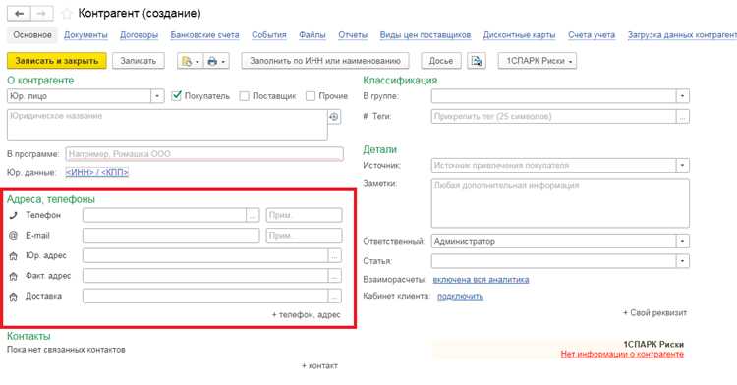Image resolution: width=737 pixels, height=385 pixels.
Task: Open the phone field ellipsis button
Action: pos(253,215)
